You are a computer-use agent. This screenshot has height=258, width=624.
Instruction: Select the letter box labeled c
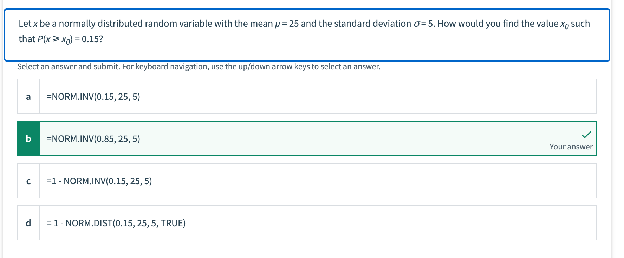coord(28,181)
